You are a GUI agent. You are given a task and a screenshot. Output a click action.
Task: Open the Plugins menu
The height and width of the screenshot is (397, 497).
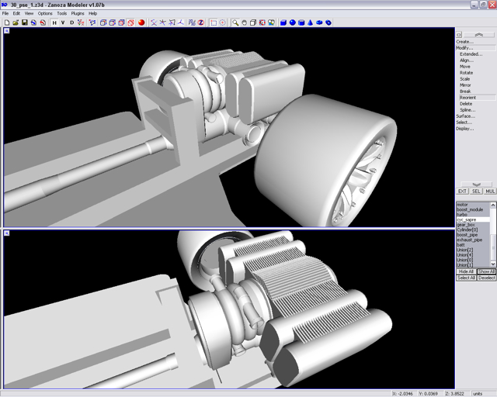(x=78, y=13)
